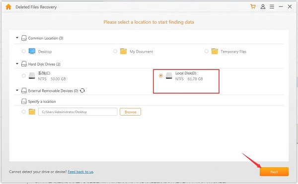The image size is (298, 184).
Task: Click the folder icon beside the path field
Action: 32,112
